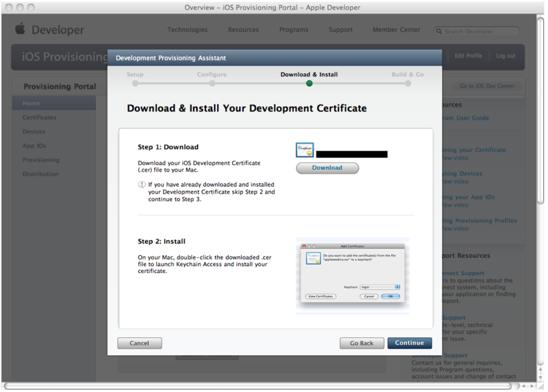Click the Build & Go step marker
This screenshot has width=548, height=392.
[408, 83]
